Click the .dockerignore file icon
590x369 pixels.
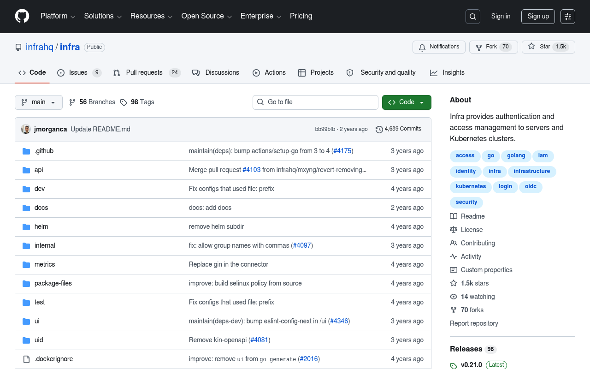click(26, 359)
